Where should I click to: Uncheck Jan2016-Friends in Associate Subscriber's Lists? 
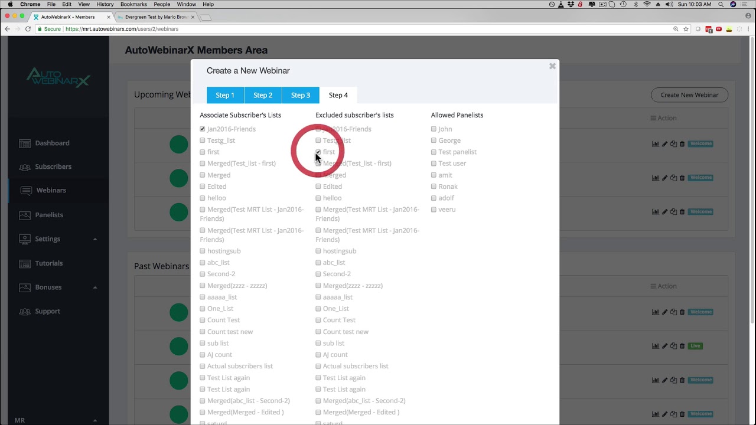pos(203,129)
